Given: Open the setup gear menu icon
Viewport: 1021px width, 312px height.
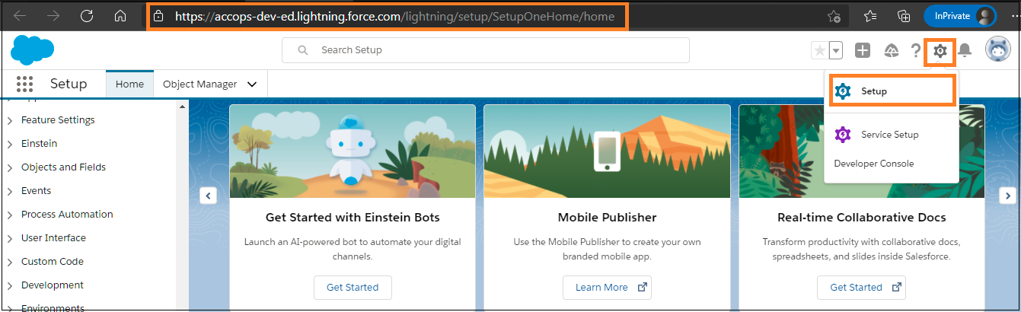Looking at the screenshot, I should 940,51.
